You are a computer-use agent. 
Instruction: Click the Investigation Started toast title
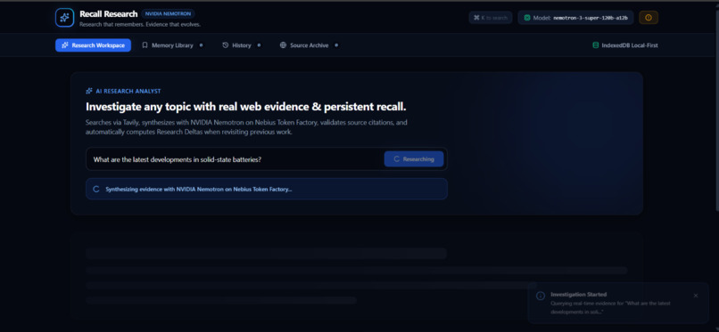point(579,295)
